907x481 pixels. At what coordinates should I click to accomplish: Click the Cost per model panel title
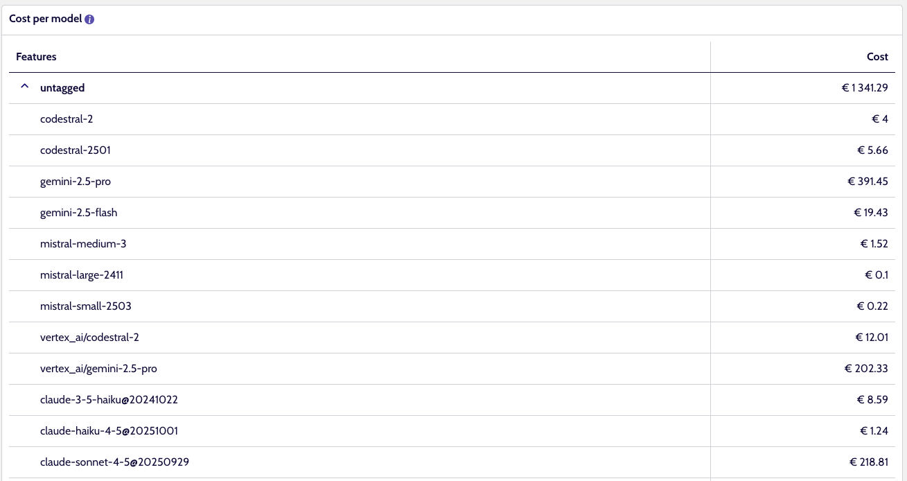(x=46, y=19)
